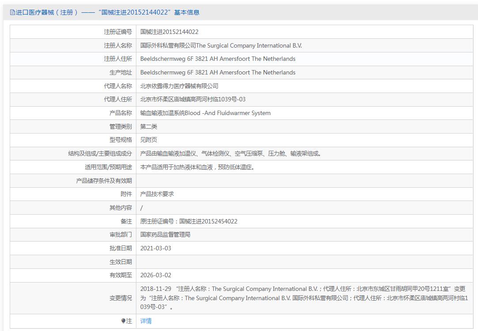Select agent name 北京依露得力医疗器械有限公司
The height and width of the screenshot is (331, 478).
tap(179, 86)
